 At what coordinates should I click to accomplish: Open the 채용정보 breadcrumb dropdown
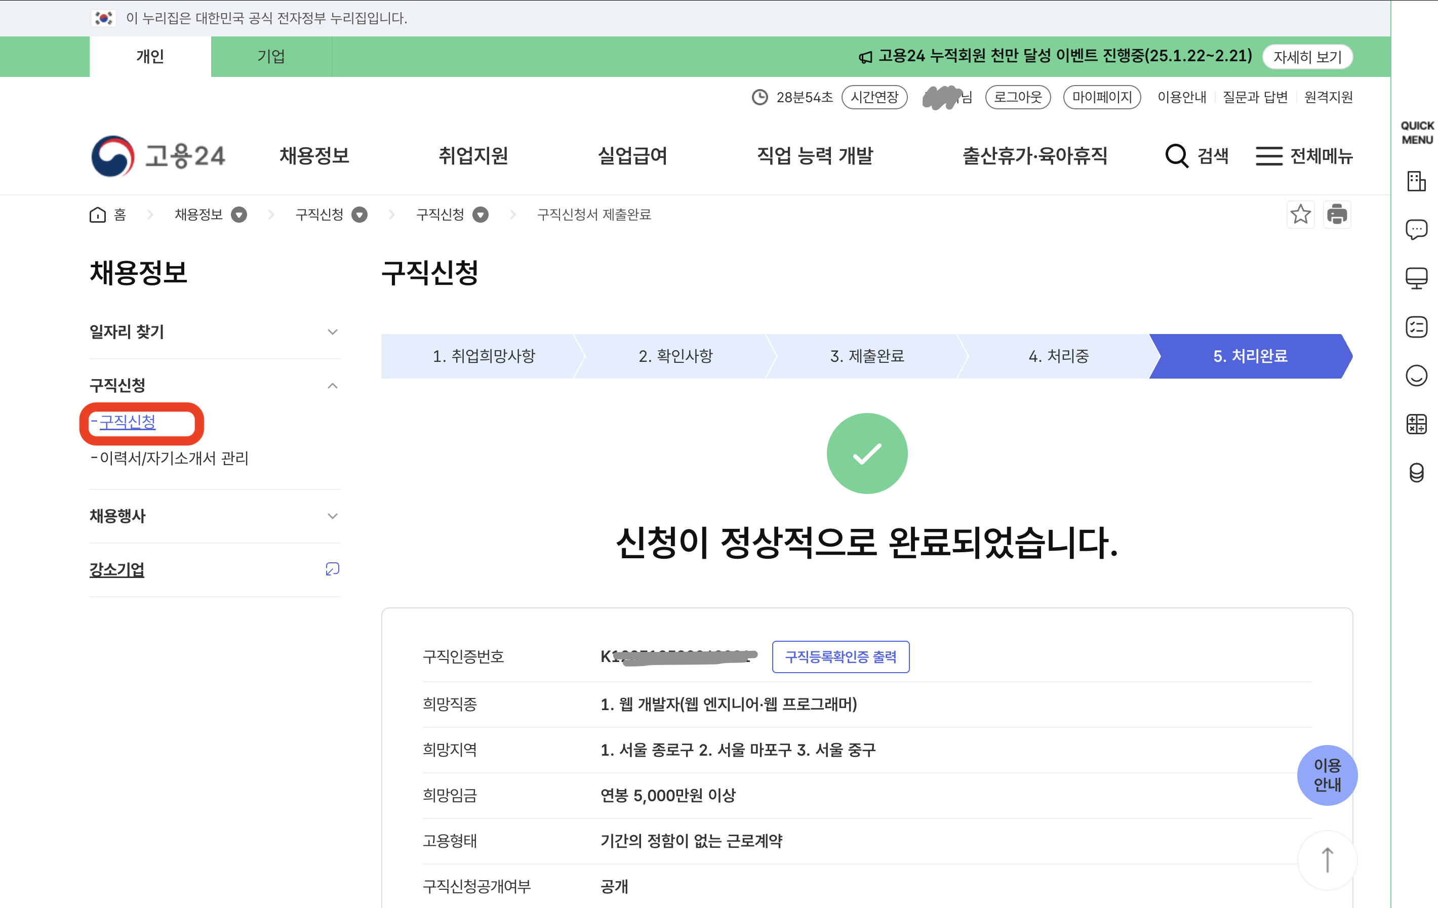click(239, 215)
